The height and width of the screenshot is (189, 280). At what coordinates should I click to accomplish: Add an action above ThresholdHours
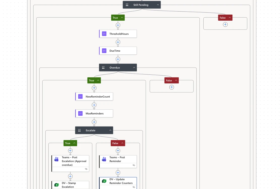(x=118, y=25)
